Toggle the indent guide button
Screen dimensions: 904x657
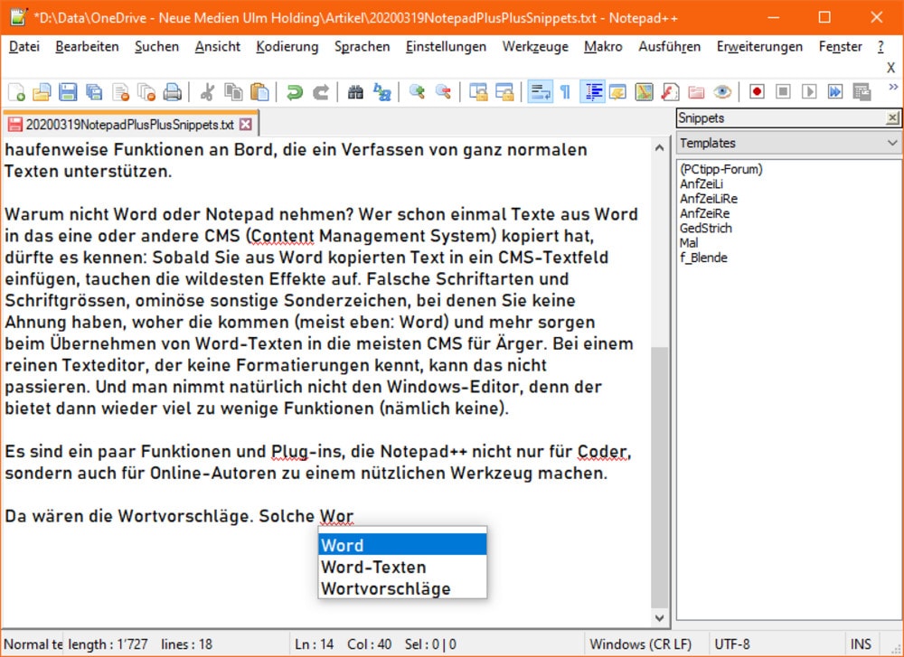(593, 91)
